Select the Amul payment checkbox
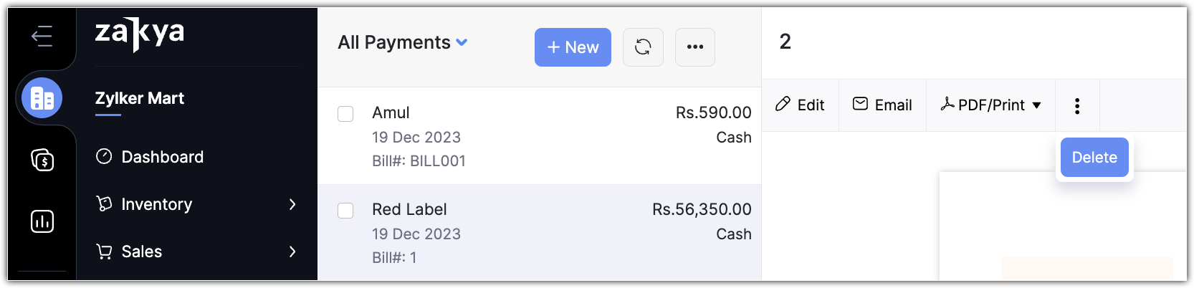Image resolution: width=1194 pixels, height=288 pixels. [345, 114]
